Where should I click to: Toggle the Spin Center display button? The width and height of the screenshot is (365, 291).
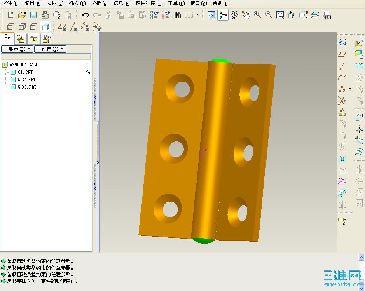point(223,15)
